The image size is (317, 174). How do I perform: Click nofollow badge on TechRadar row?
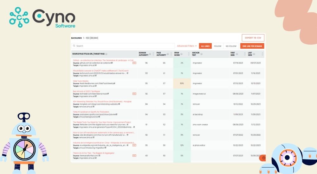click(x=134, y=94)
